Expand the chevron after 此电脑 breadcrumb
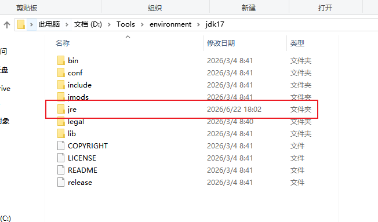 [x=67, y=24]
